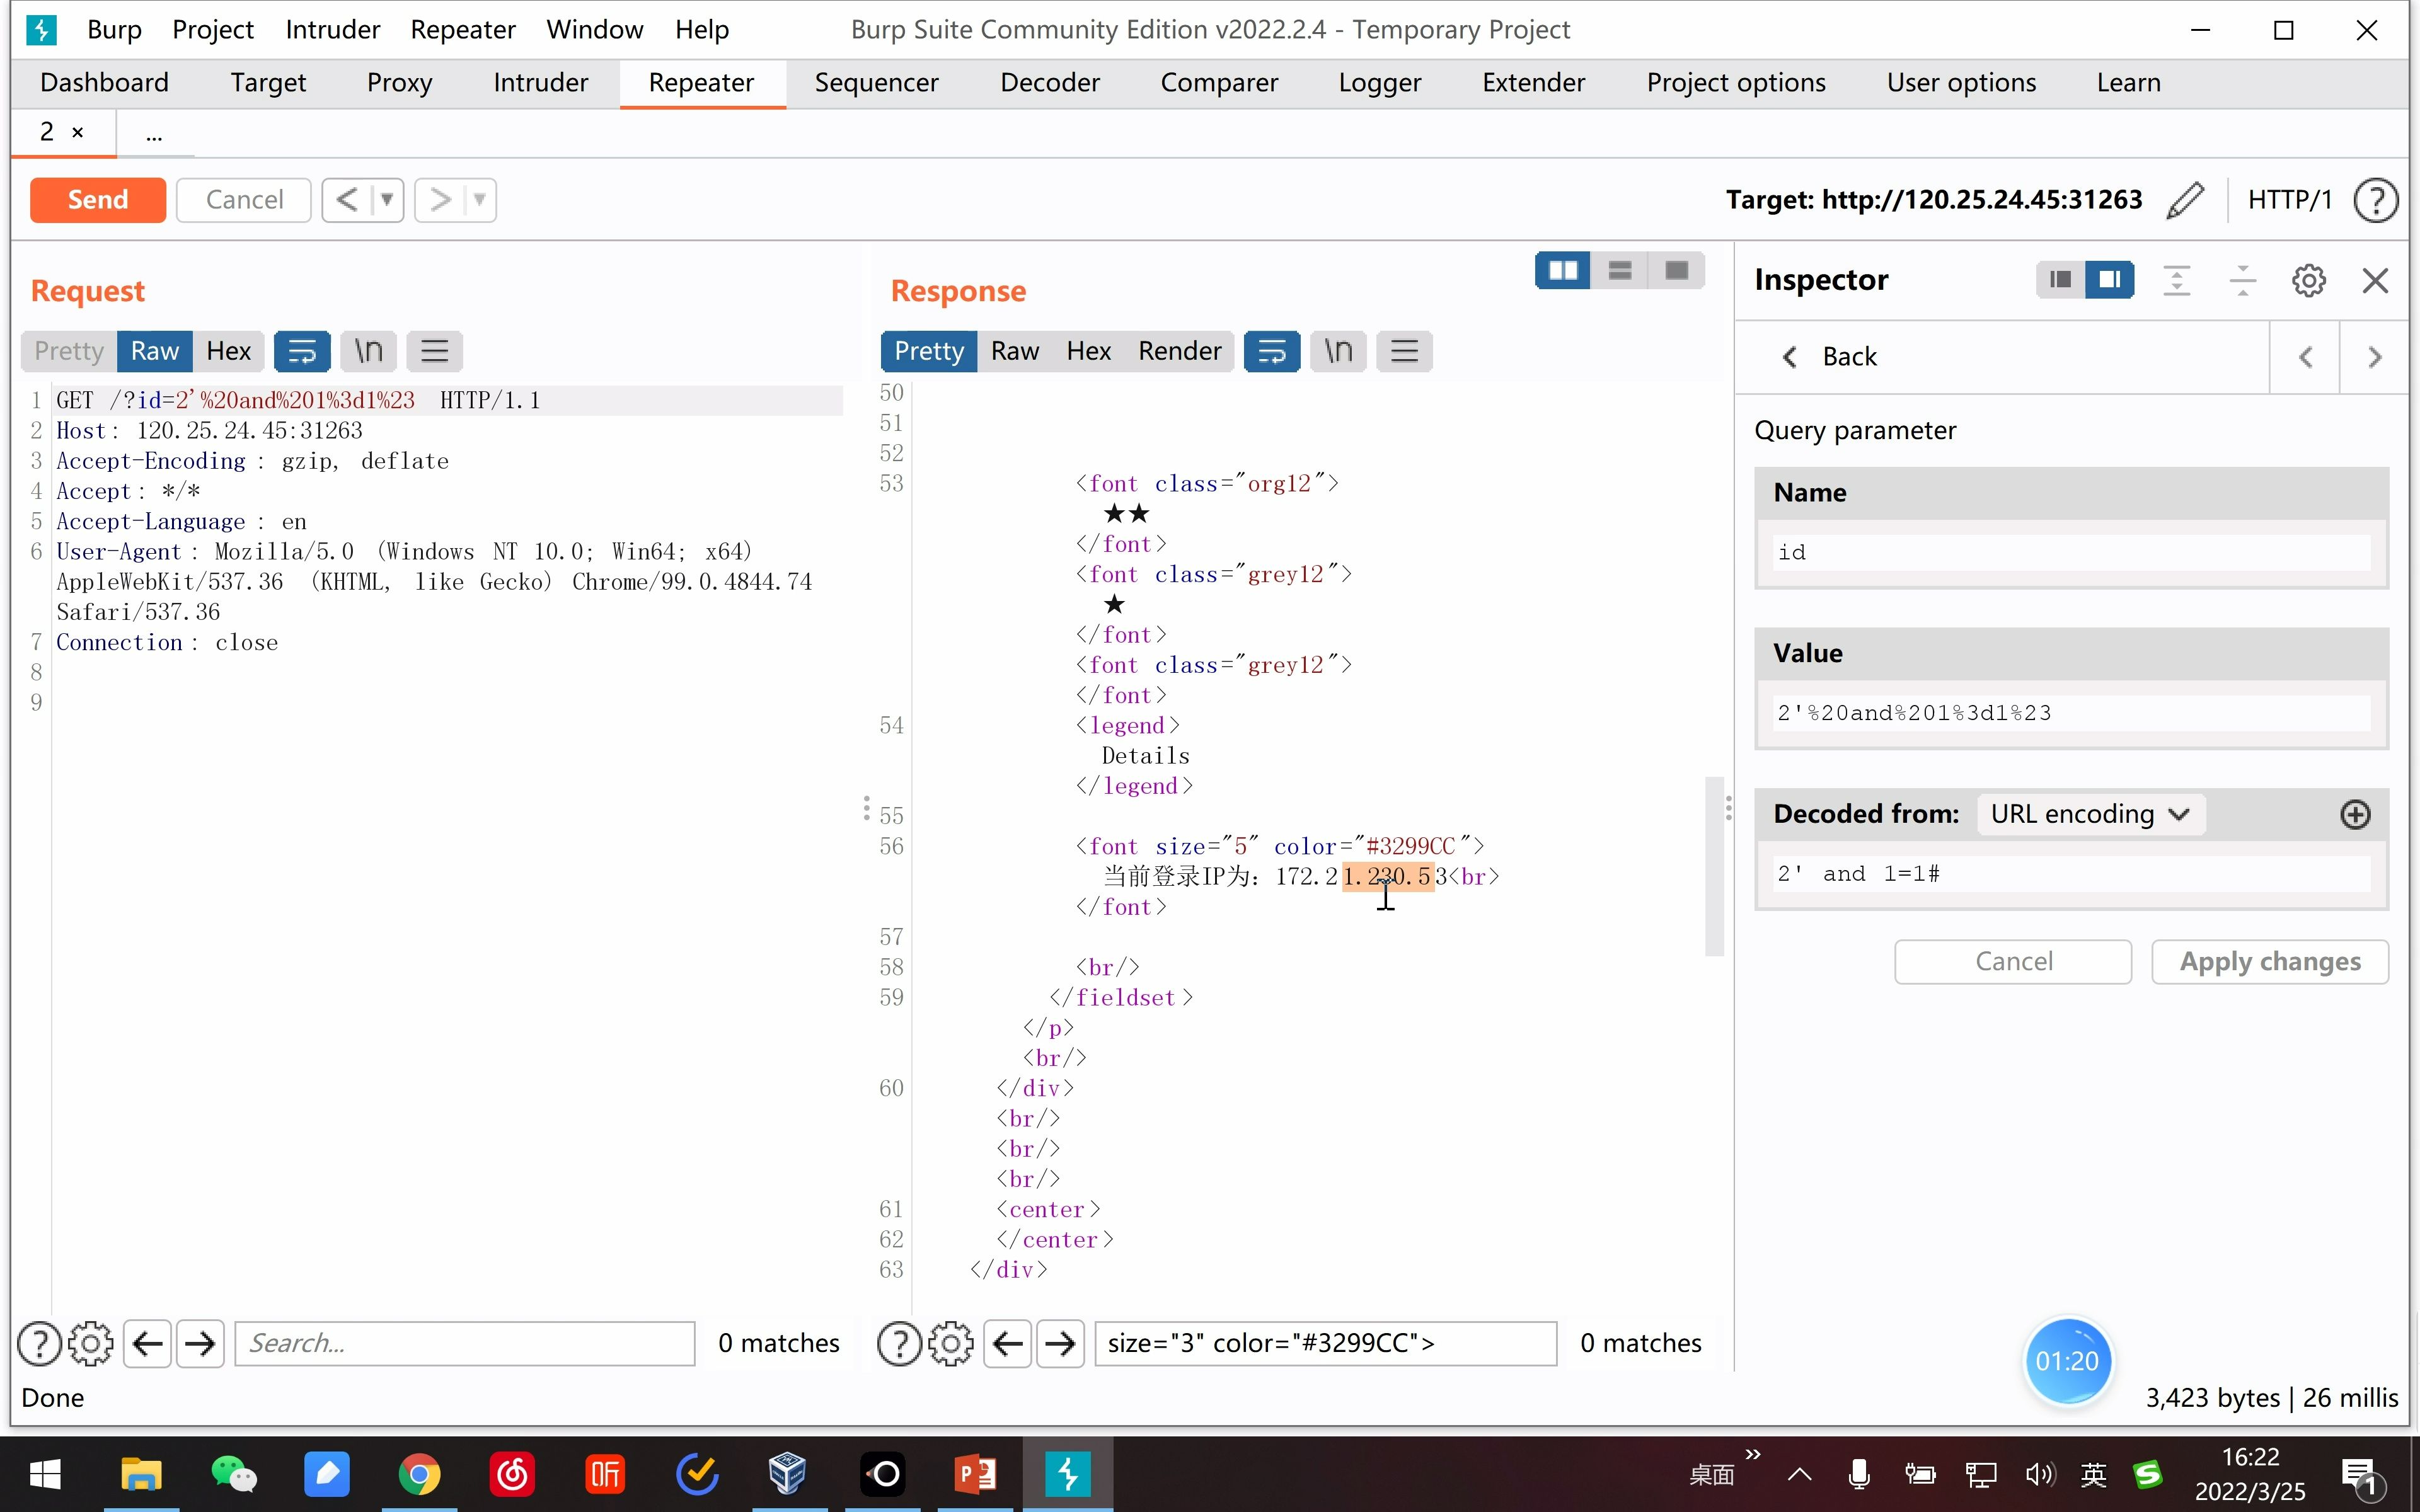Open Request search settings gear
This screenshot has width=2420, height=1512.
coord(91,1343)
